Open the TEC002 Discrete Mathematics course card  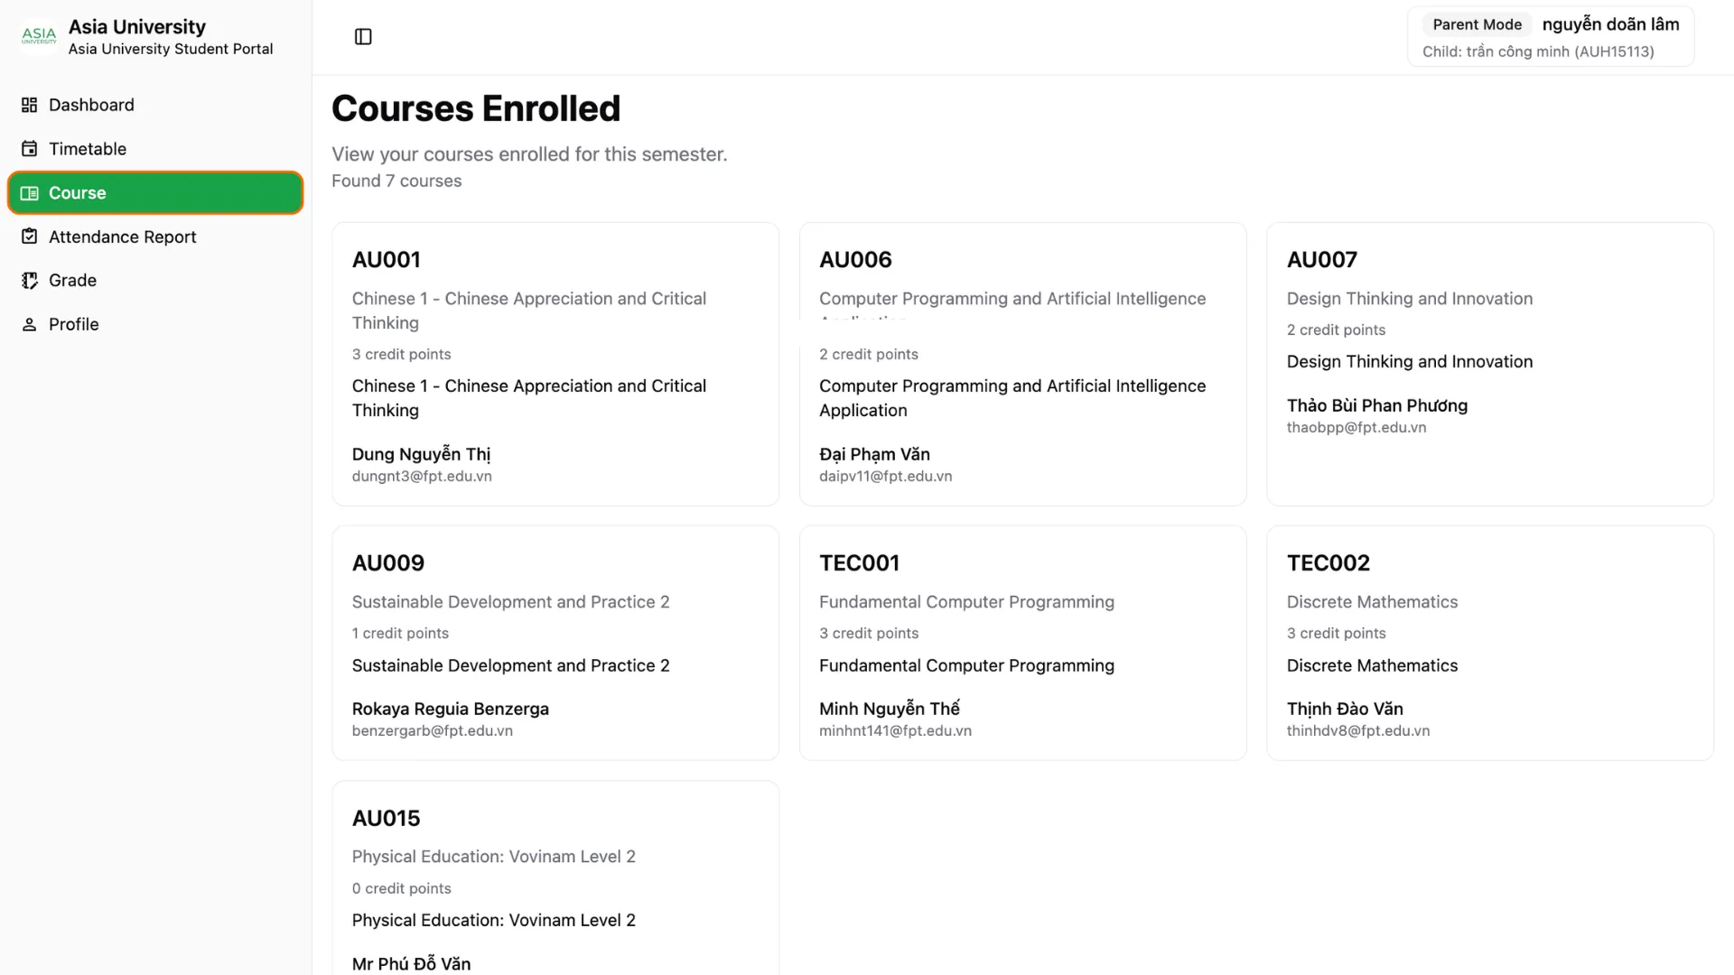pos(1489,643)
